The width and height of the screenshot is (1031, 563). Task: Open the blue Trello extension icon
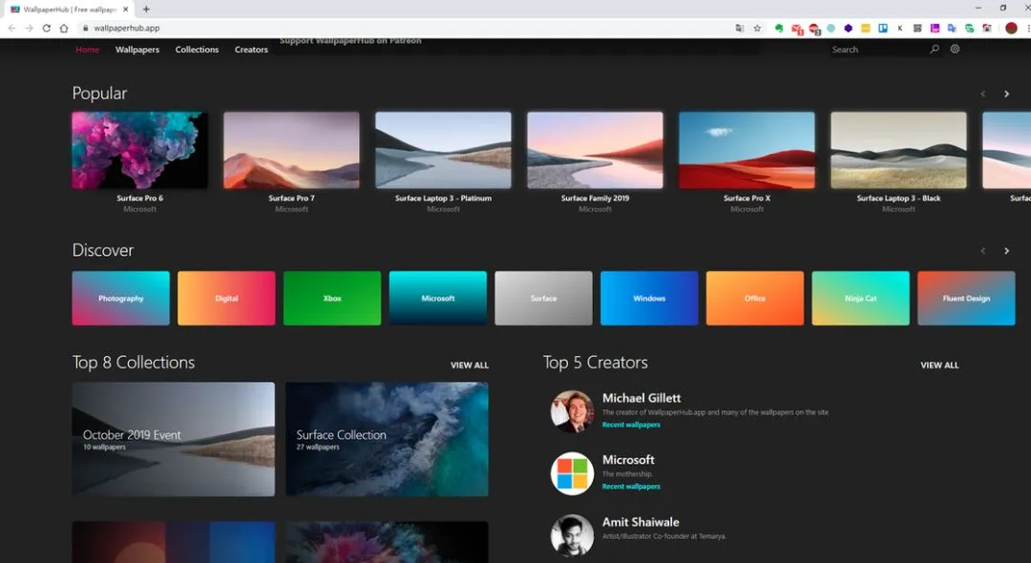coord(882,29)
